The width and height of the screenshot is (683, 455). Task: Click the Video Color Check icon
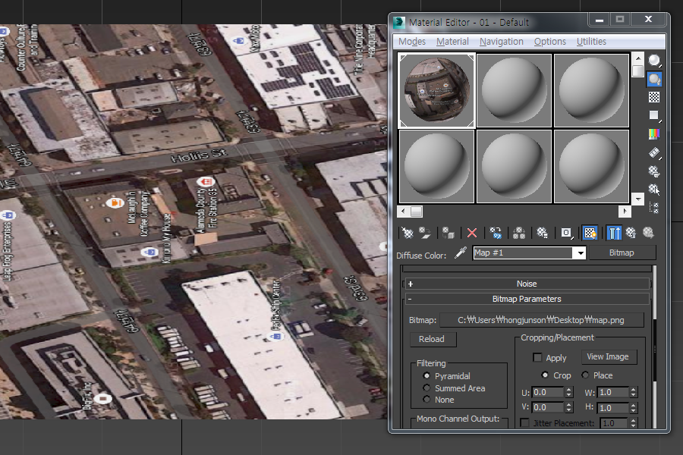coord(654,134)
